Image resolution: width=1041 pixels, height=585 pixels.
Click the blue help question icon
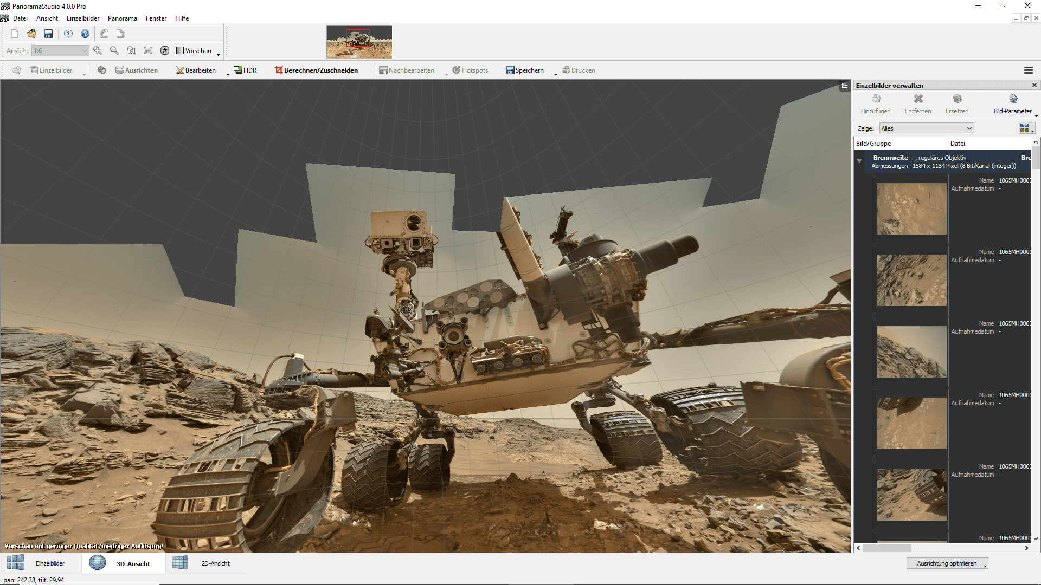point(85,34)
